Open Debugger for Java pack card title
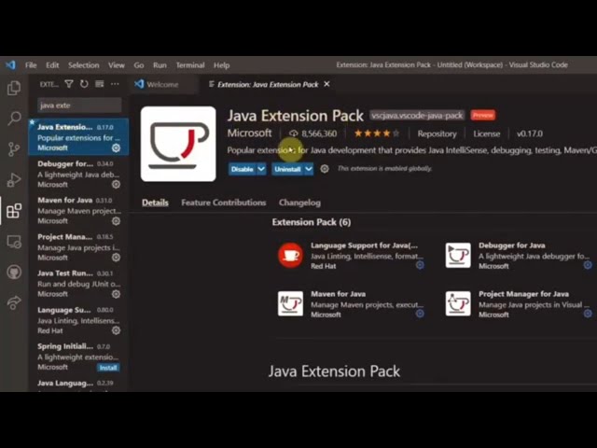Viewport: 597px width, 448px height. coord(512,245)
